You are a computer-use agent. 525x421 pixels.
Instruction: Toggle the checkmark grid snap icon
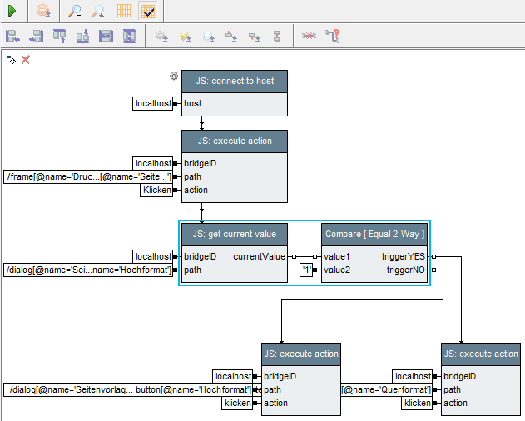point(149,11)
